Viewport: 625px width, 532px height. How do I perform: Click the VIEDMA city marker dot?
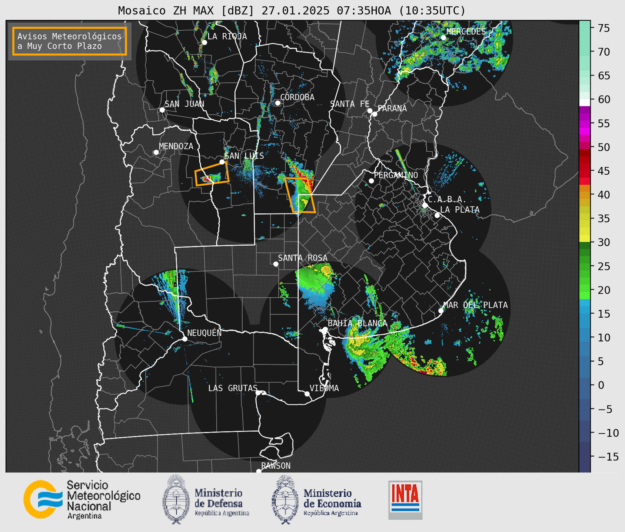click(x=307, y=394)
